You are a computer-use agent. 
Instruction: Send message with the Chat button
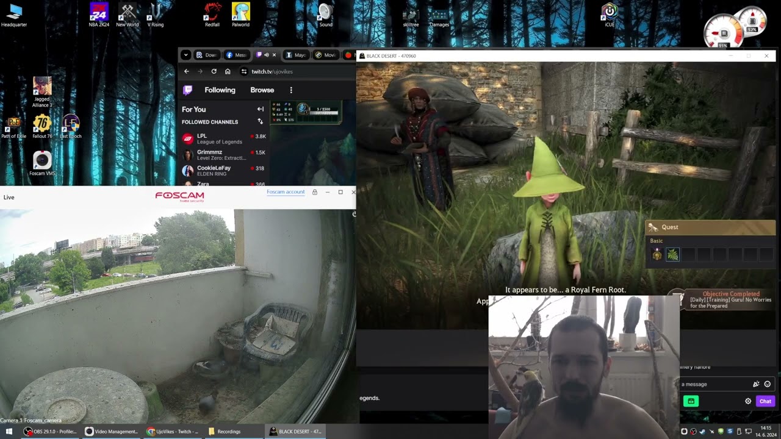click(x=765, y=401)
